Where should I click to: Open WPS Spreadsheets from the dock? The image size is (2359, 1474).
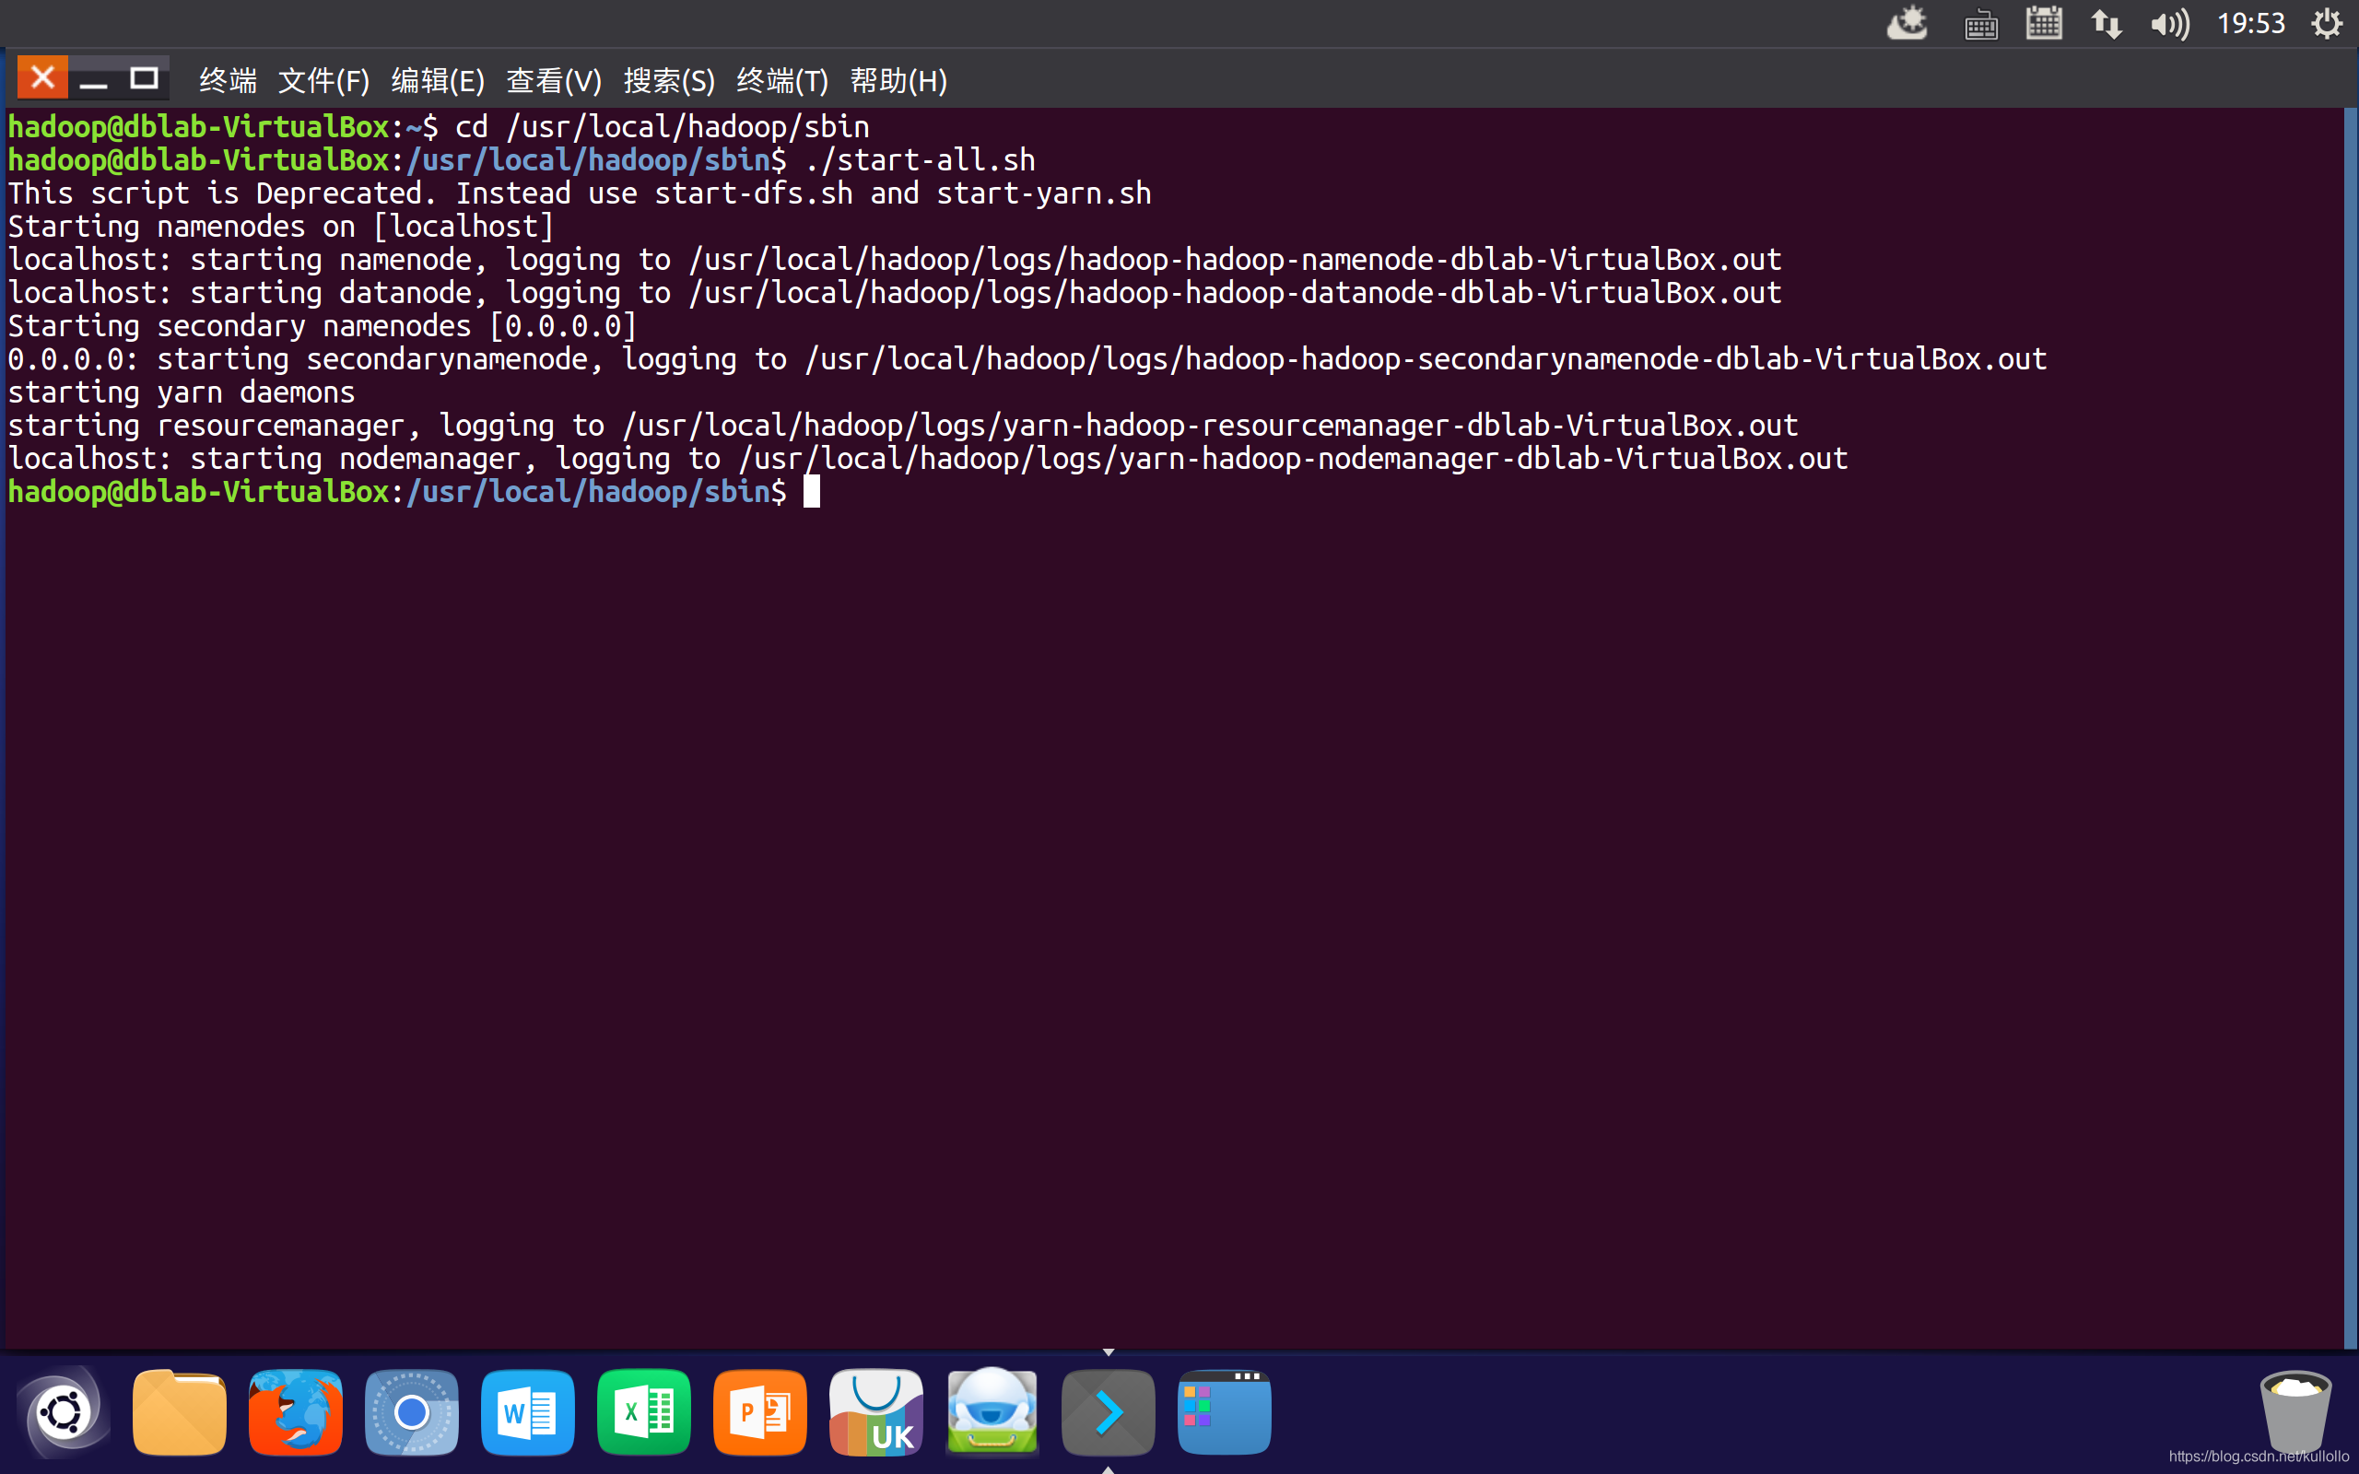[643, 1411]
